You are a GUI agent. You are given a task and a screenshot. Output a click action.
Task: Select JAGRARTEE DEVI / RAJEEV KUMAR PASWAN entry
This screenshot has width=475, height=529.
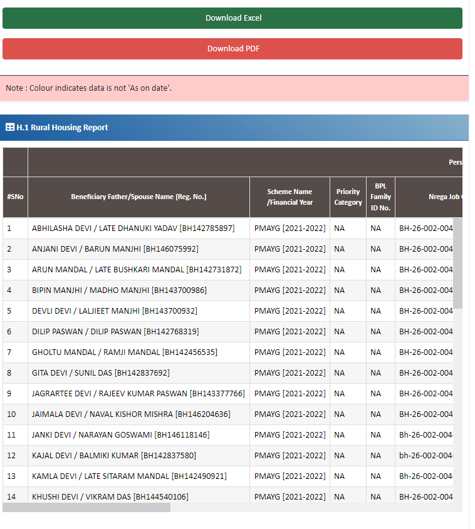(x=138, y=393)
